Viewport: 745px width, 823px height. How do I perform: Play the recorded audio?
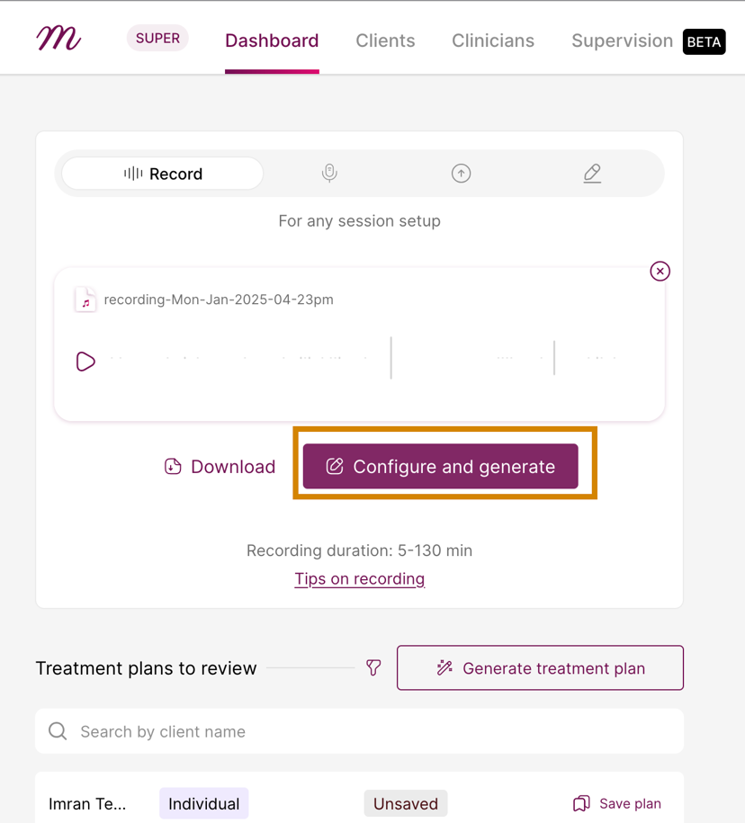pos(85,362)
